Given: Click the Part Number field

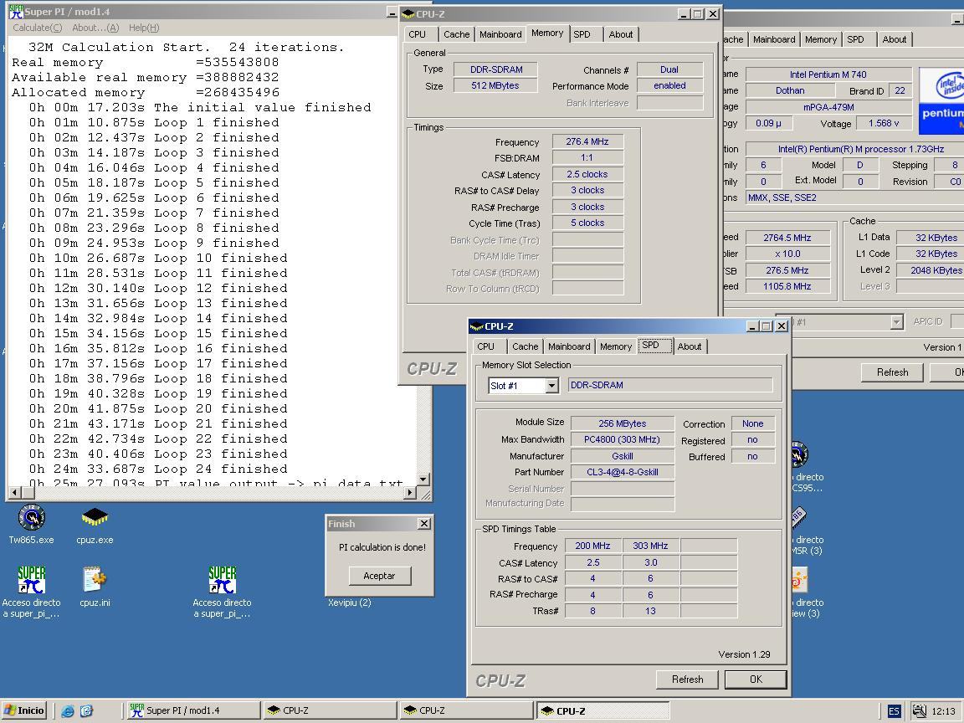Looking at the screenshot, I should 622,472.
